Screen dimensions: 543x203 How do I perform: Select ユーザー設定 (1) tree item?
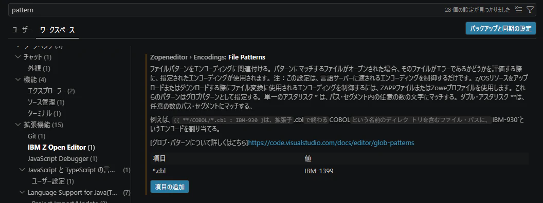pyautogui.click(x=52, y=181)
